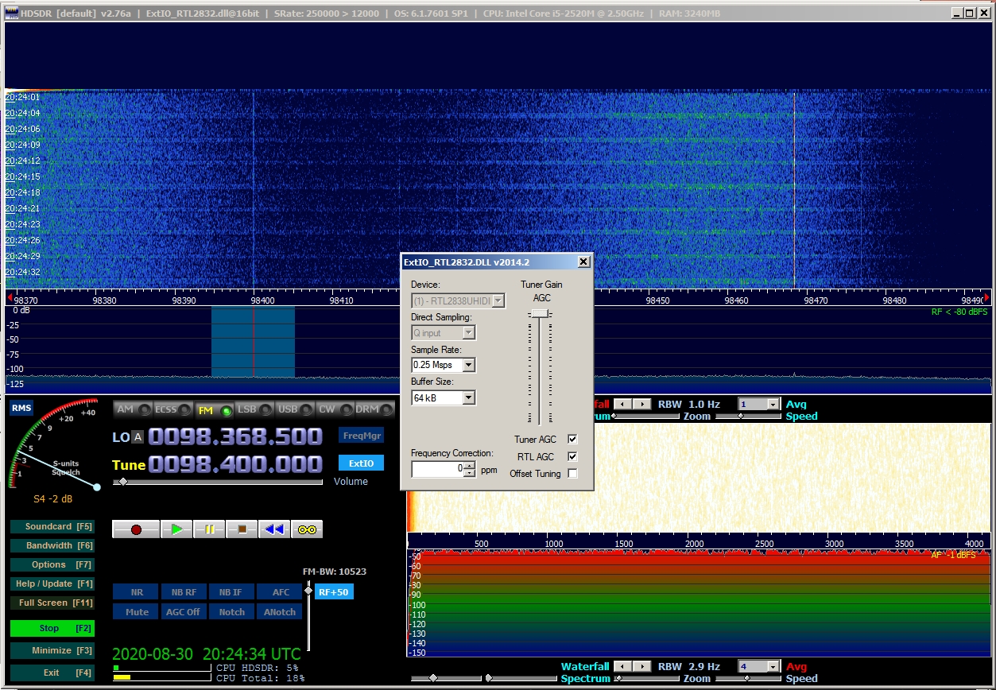Open Soundcard settings [F5]
996x690 pixels.
(x=52, y=526)
